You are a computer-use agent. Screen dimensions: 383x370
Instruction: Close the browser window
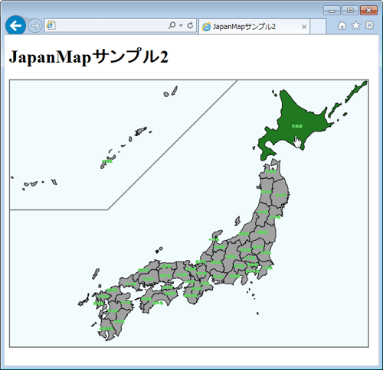point(368,11)
